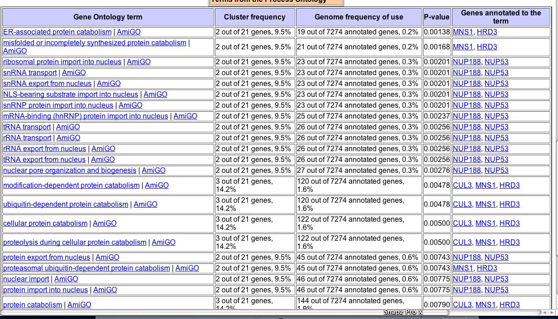The height and width of the screenshot is (319, 558).
Task: Open AmiGO link under misfolded protein catabolism
Action: 15,51
